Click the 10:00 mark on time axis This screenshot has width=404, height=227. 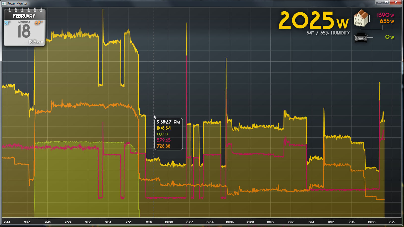tap(169, 222)
